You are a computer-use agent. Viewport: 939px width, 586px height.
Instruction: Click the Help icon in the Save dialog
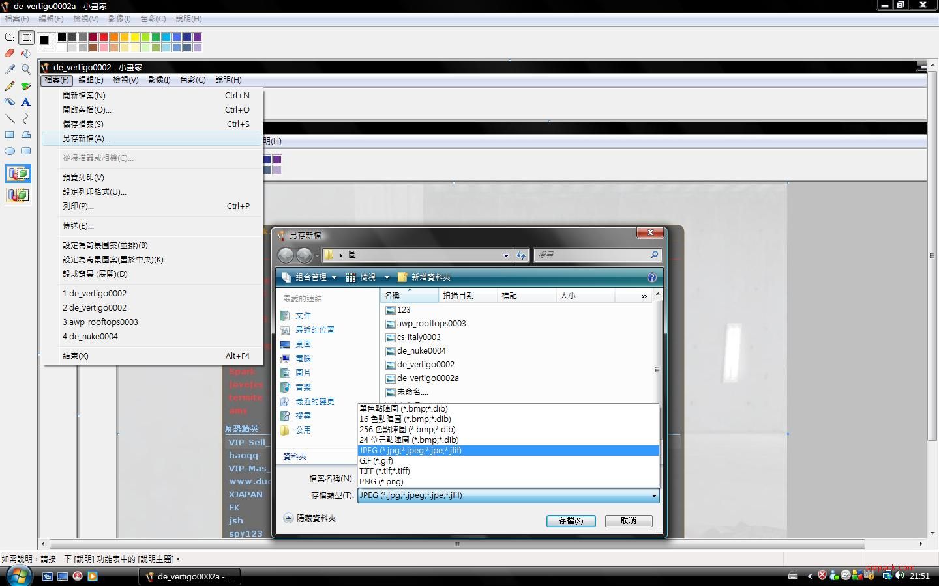point(651,277)
